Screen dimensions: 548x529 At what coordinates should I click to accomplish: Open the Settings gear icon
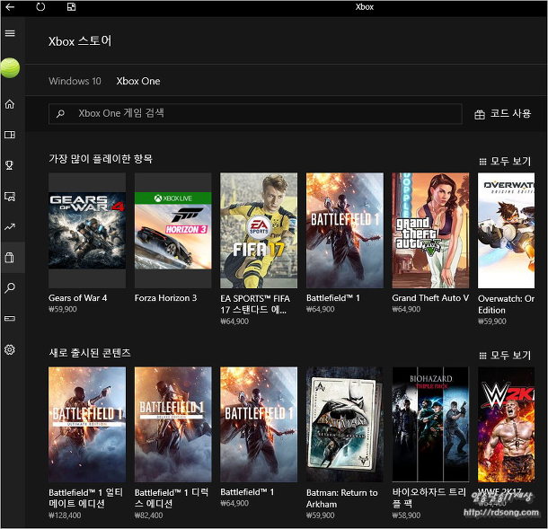(x=10, y=349)
